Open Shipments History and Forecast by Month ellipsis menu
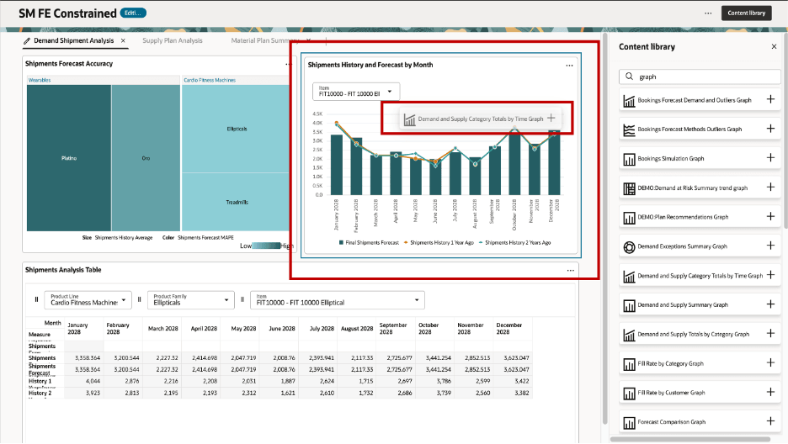This screenshot has width=788, height=444. point(569,66)
